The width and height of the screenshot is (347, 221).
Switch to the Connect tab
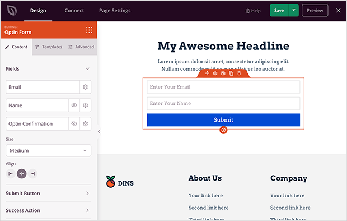click(x=74, y=11)
